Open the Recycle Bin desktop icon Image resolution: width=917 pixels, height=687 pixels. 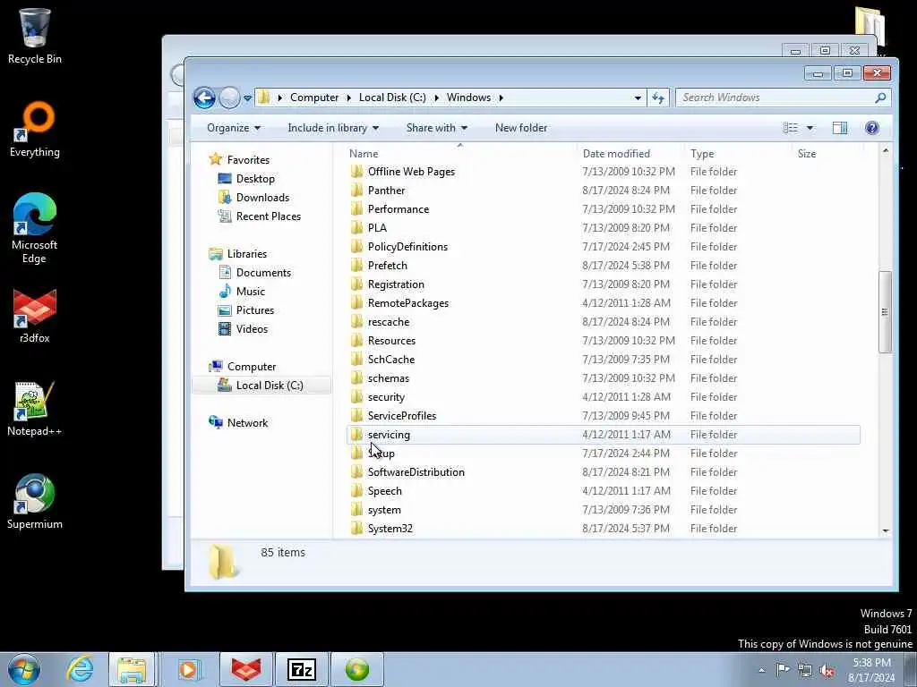coord(35,36)
